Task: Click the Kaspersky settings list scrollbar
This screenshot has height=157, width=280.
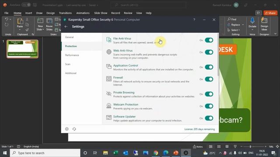Action: pyautogui.click(x=218, y=54)
